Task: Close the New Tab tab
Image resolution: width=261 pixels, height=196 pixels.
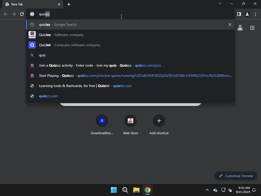Action: (x=59, y=4)
